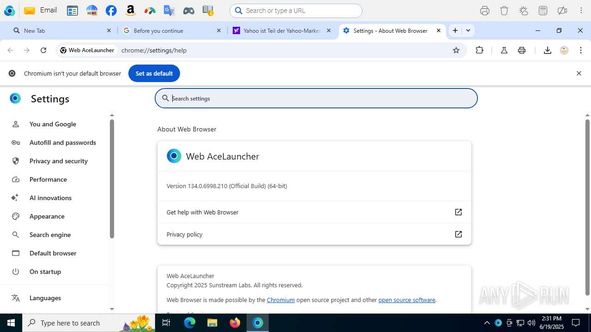The height and width of the screenshot is (332, 591).
Task: Open the Windows Start menu
Action: pos(11,323)
